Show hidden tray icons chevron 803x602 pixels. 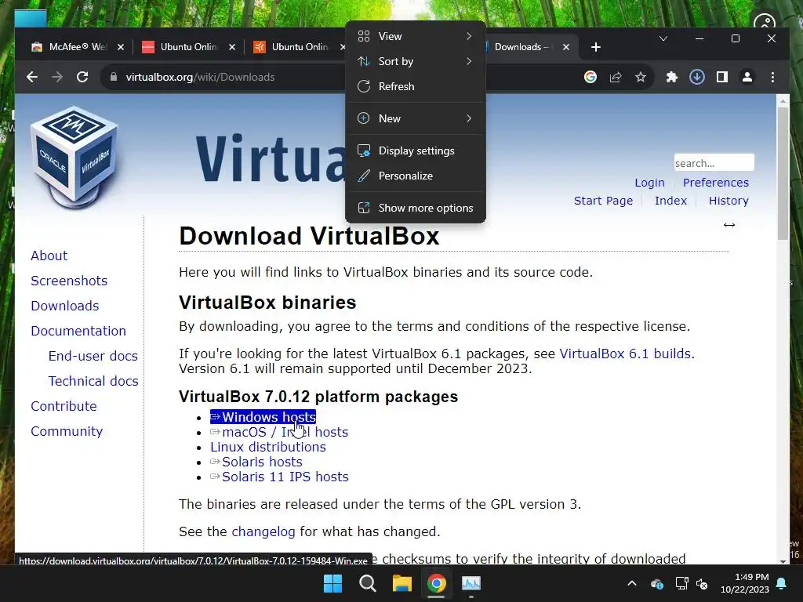632,583
